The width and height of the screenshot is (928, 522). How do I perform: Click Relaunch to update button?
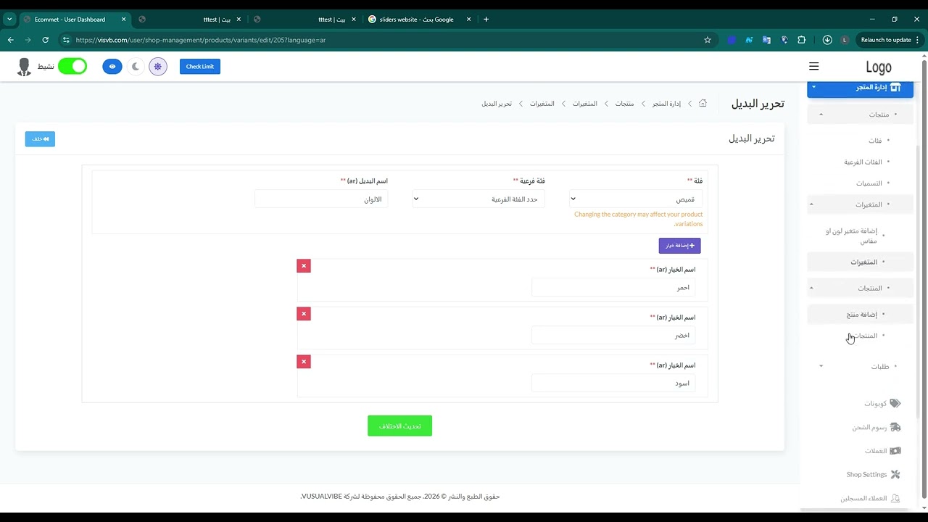pos(885,40)
